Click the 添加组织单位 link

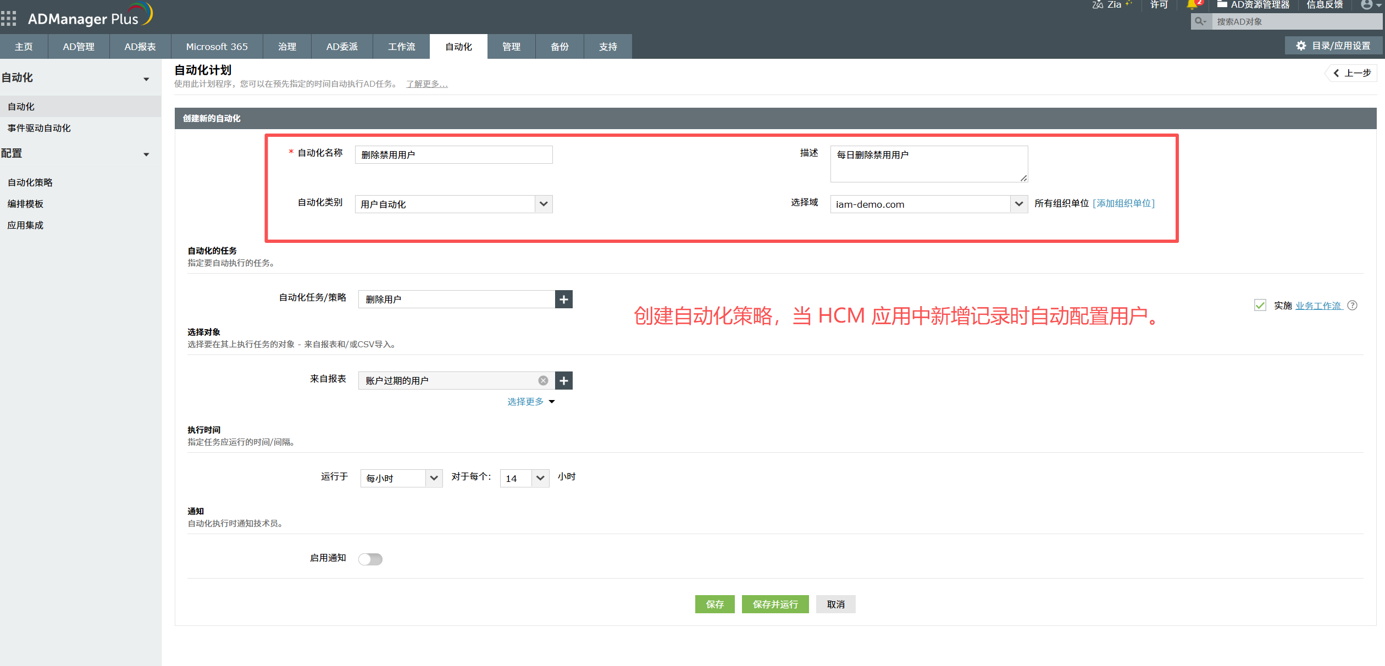(x=1123, y=203)
